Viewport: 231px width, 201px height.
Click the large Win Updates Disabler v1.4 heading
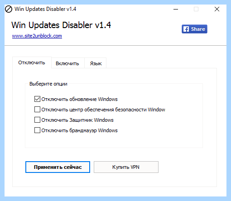61,25
